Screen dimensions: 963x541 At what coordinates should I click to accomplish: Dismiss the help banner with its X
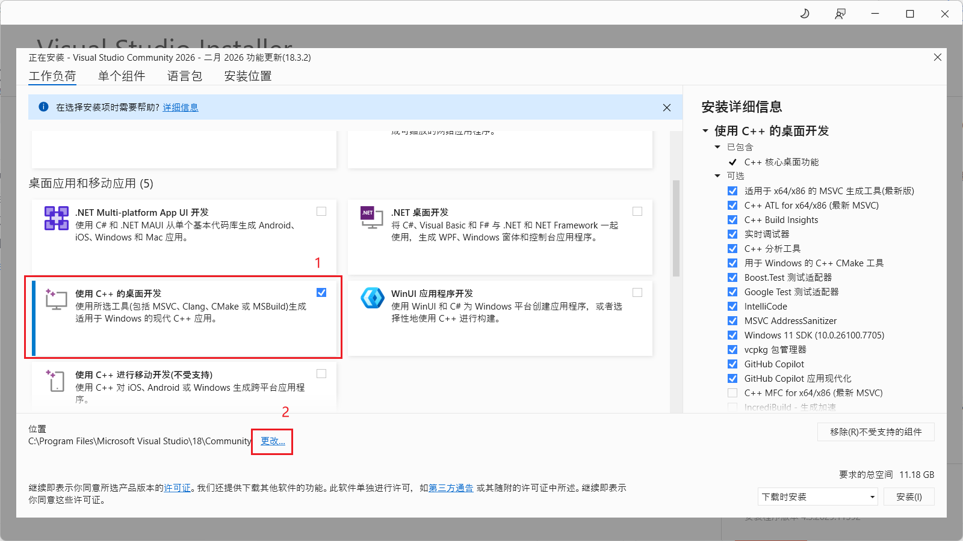pyautogui.click(x=667, y=108)
